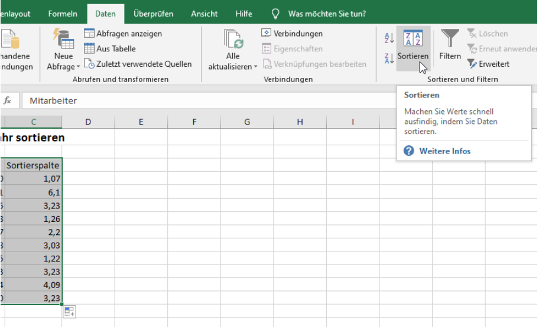Select the column H header

tap(300, 122)
